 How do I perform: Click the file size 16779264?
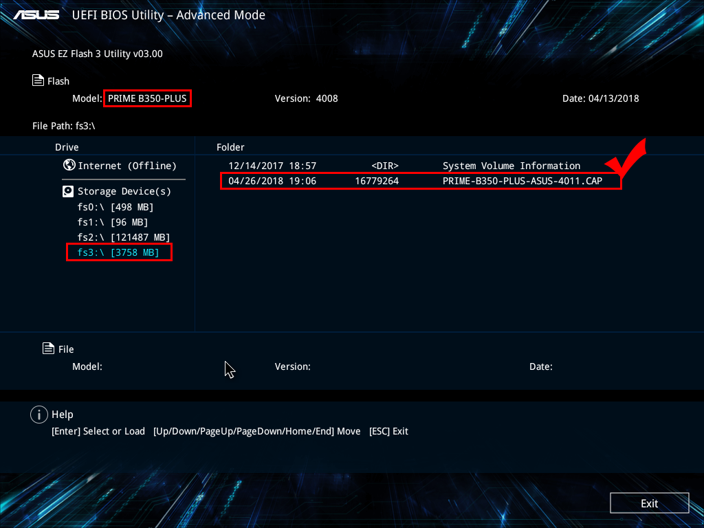point(377,181)
